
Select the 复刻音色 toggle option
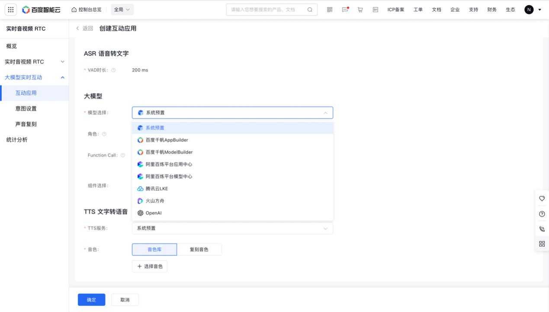[199, 250]
